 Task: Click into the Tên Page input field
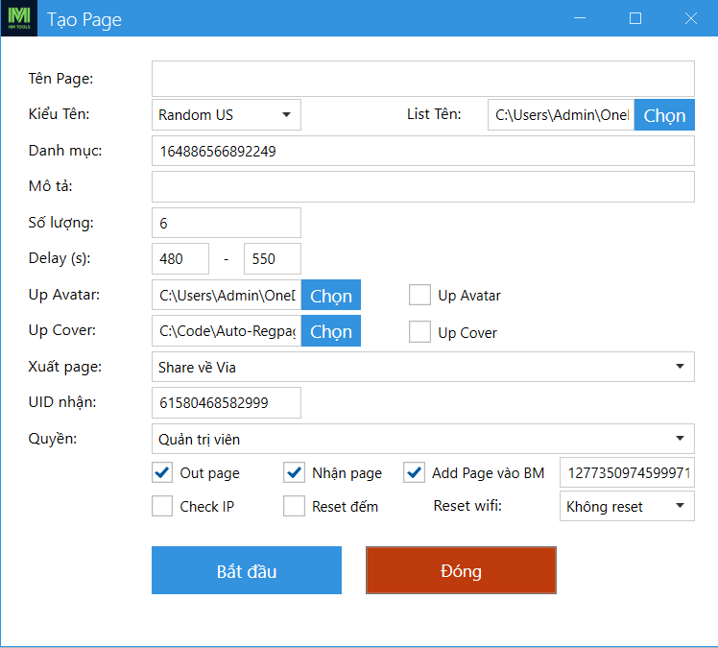(422, 79)
